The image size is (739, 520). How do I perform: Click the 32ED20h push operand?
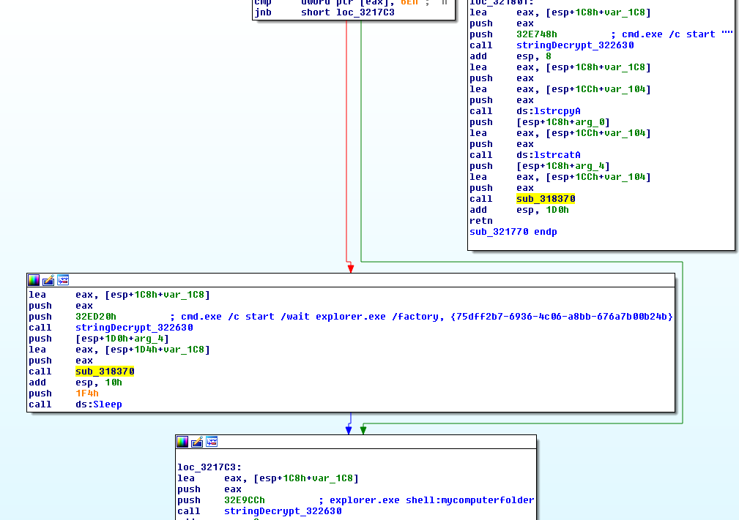click(x=96, y=317)
